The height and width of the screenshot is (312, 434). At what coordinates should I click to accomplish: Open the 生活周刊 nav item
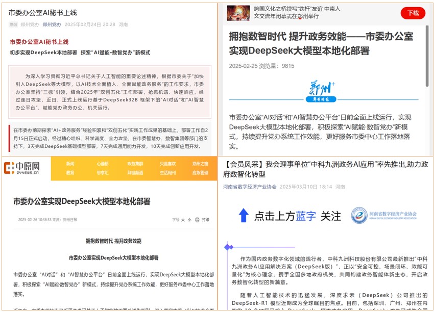click(x=168, y=173)
